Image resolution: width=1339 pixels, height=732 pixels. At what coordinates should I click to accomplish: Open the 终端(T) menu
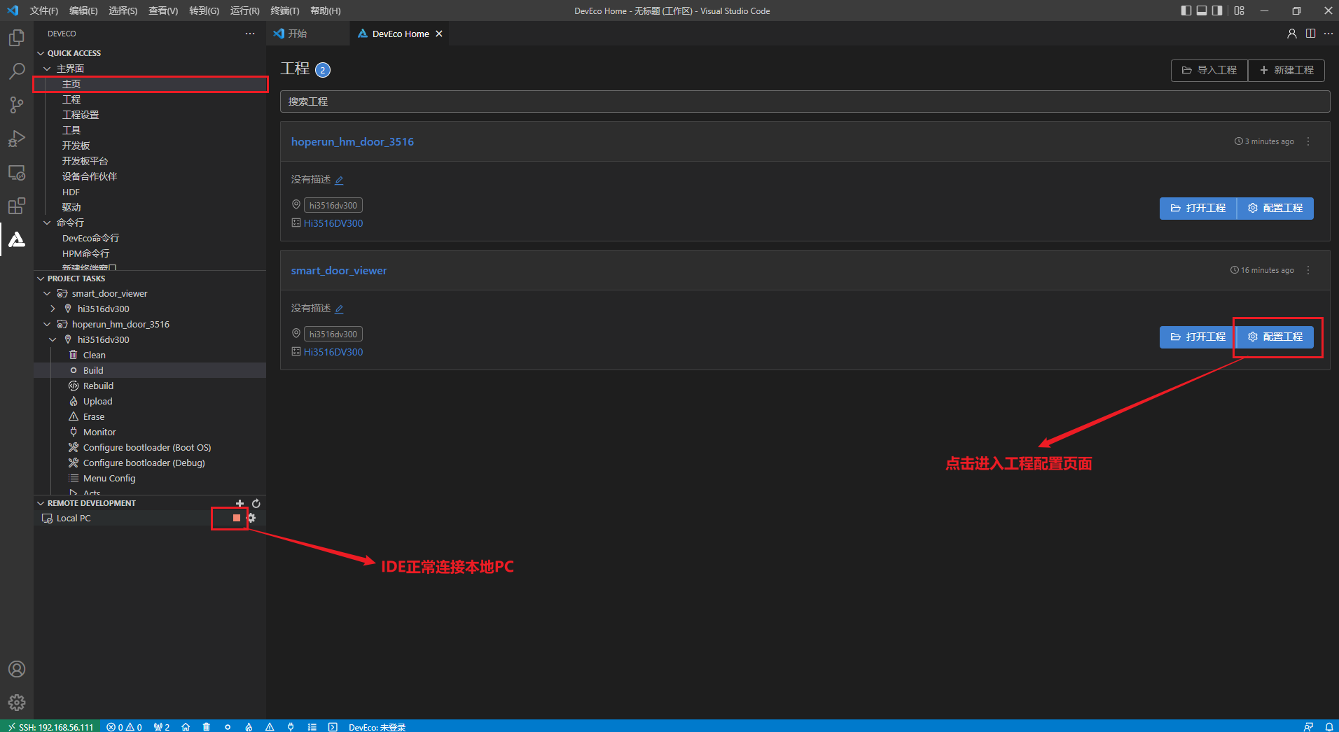284,10
